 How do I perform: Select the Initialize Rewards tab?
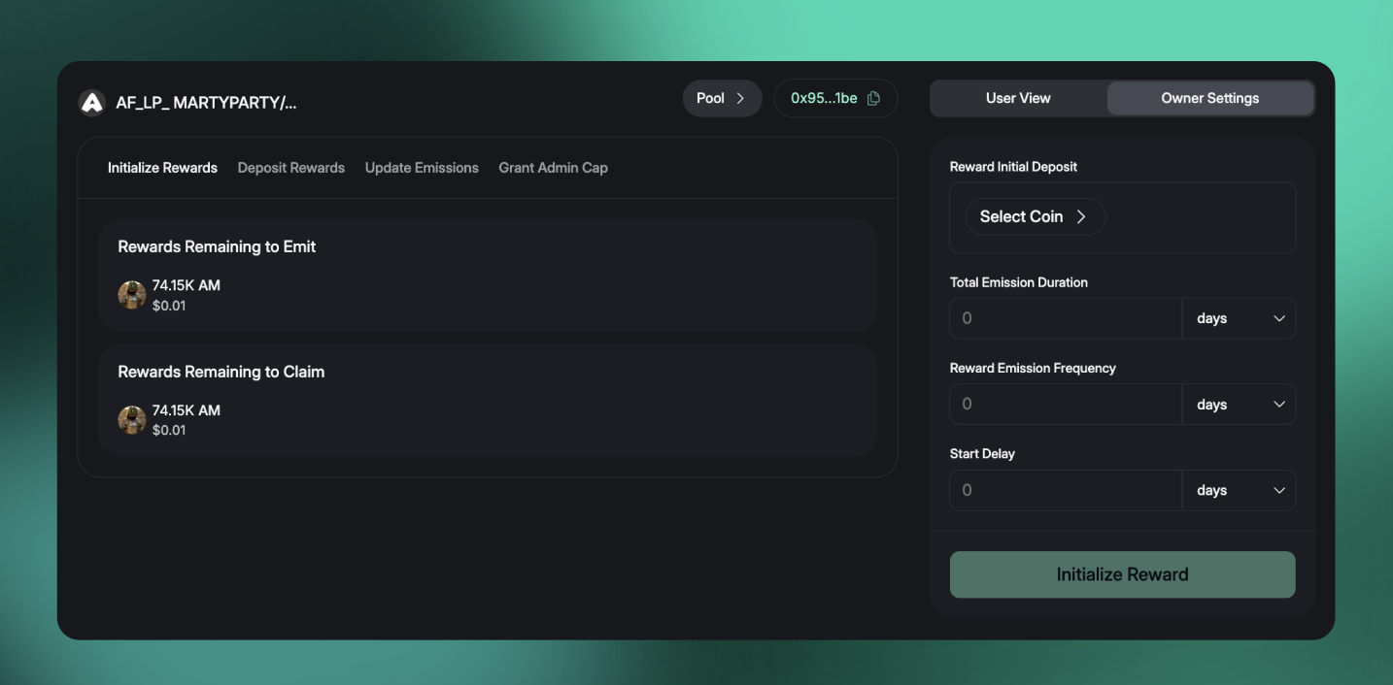(162, 168)
